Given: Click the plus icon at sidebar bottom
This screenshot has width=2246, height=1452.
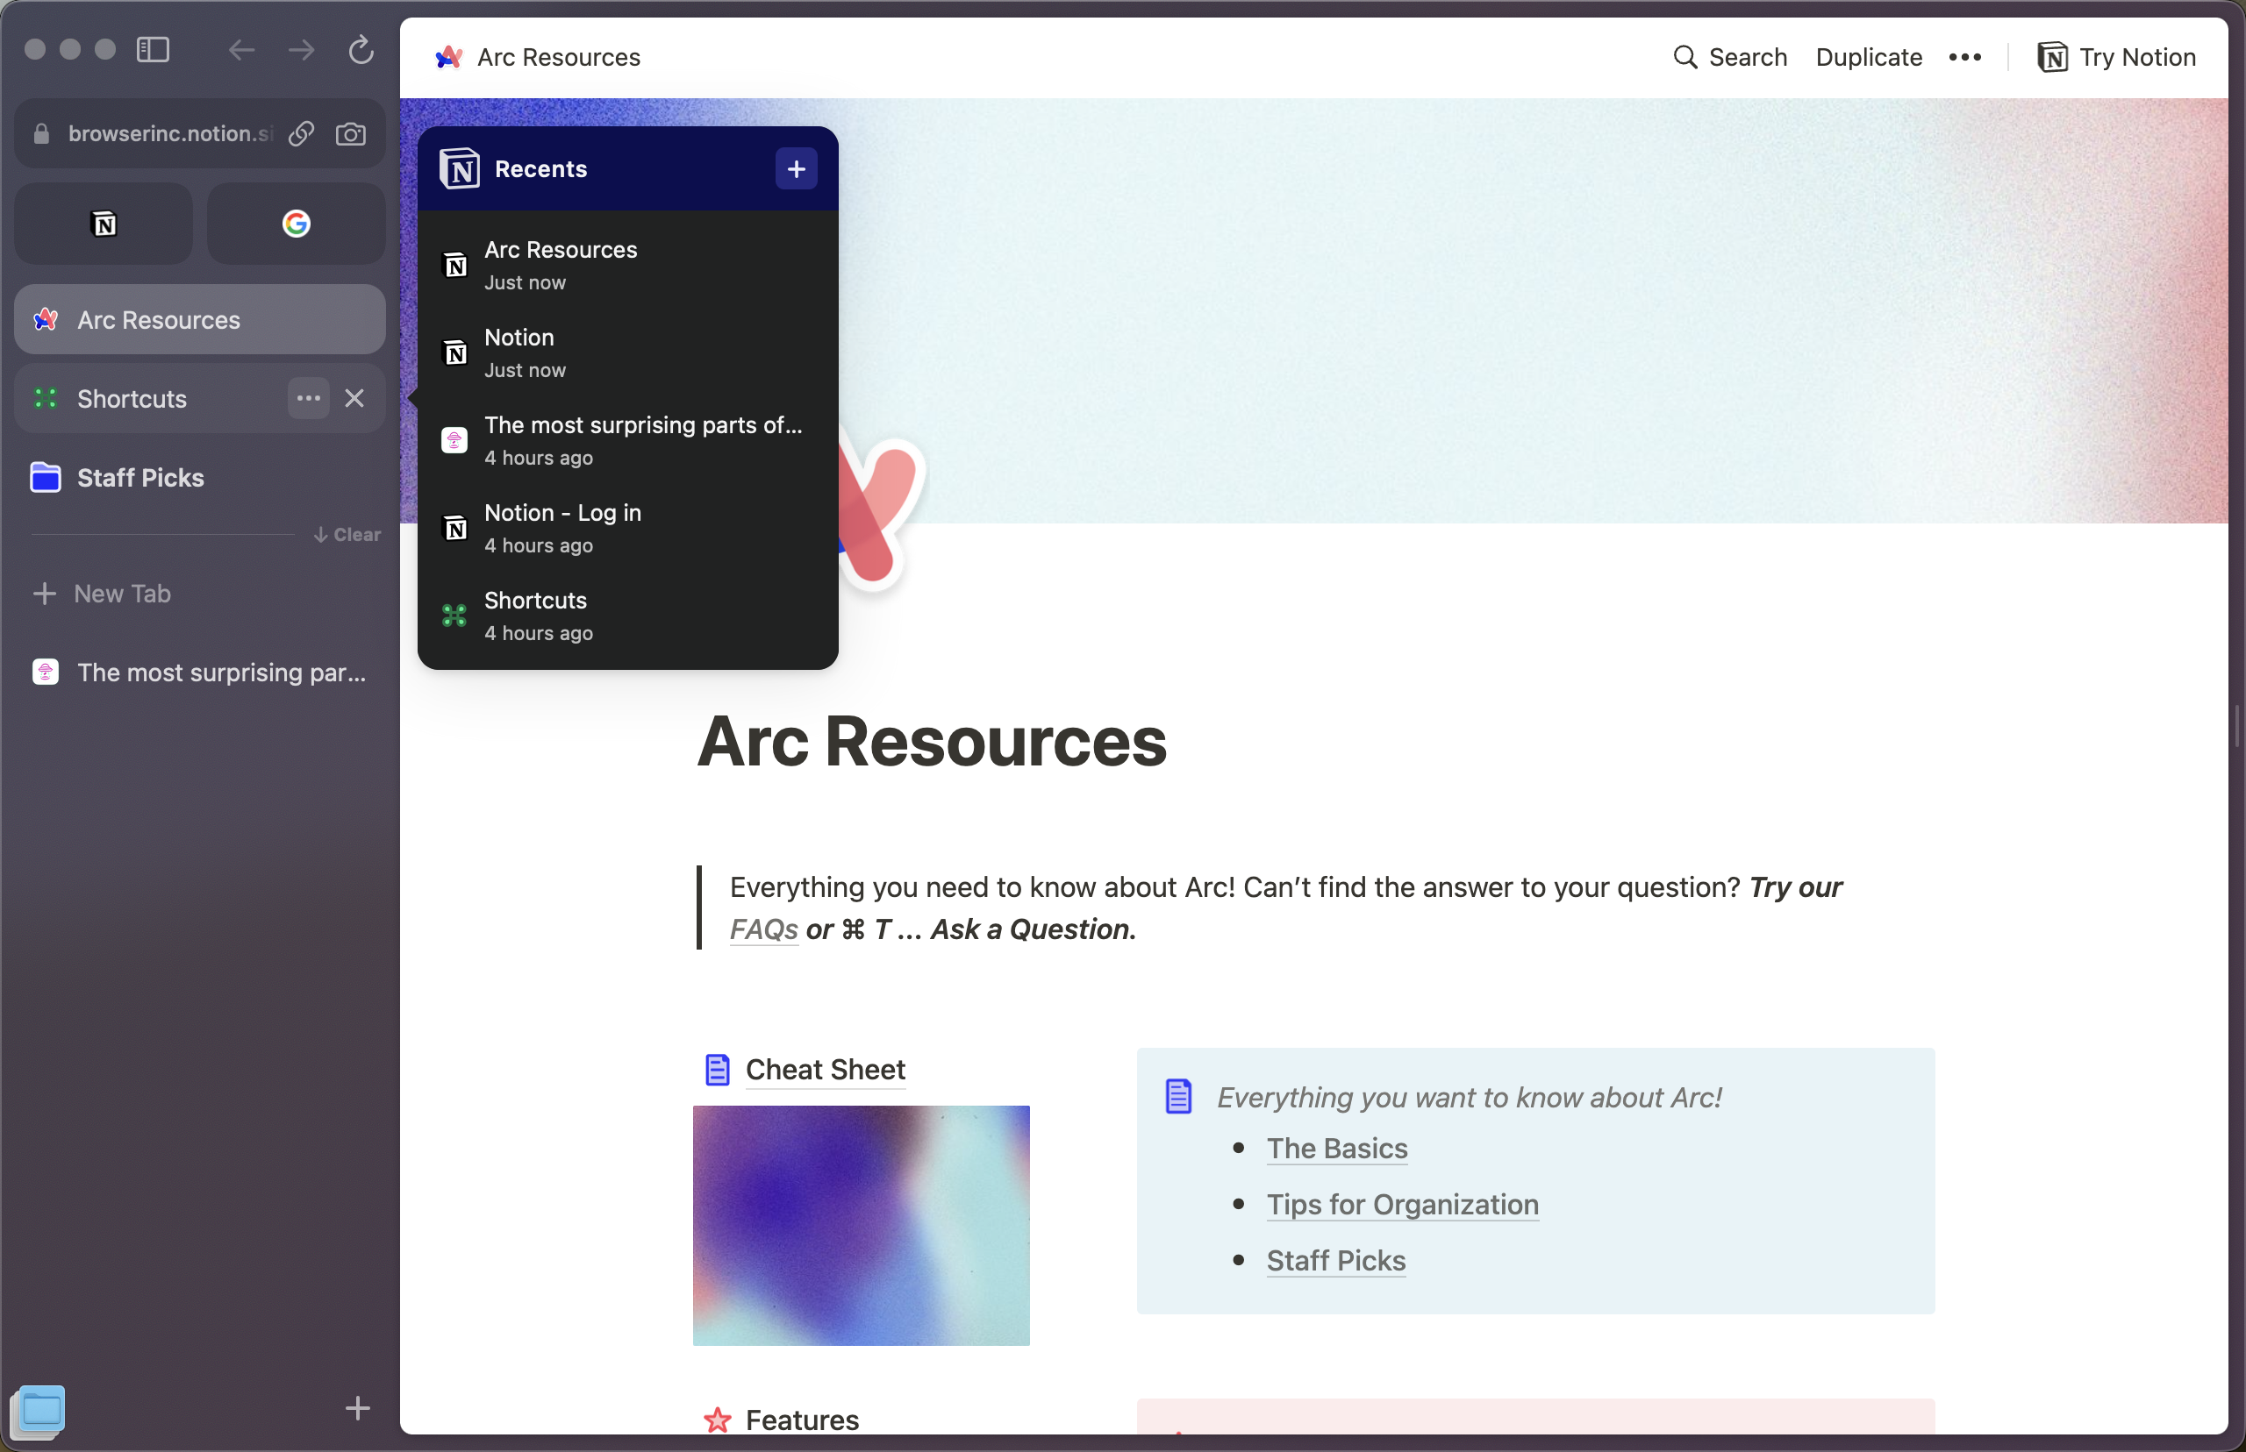Looking at the screenshot, I should [357, 1407].
